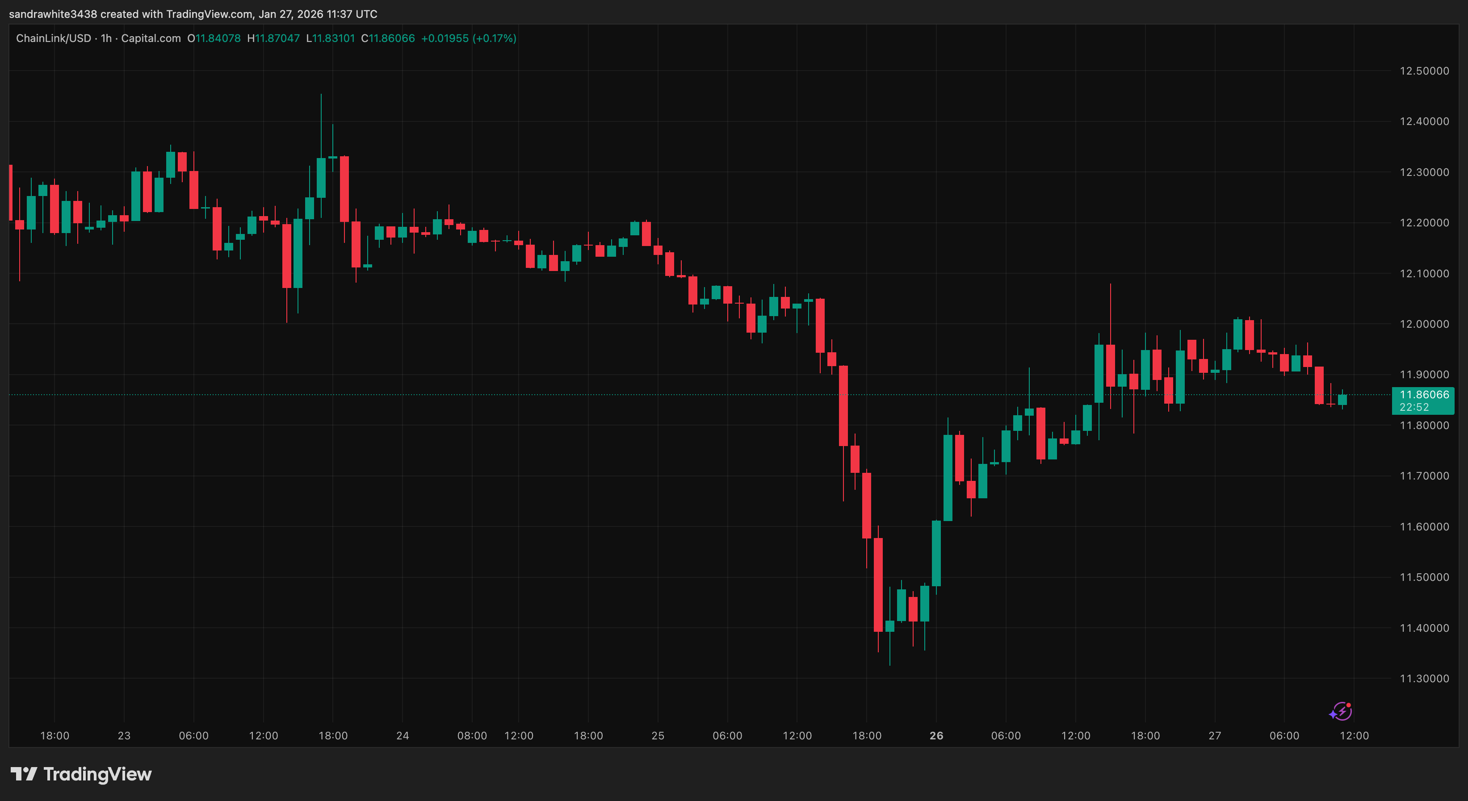Toggle the open value O11.84078
The width and height of the screenshot is (1468, 801).
(x=215, y=38)
